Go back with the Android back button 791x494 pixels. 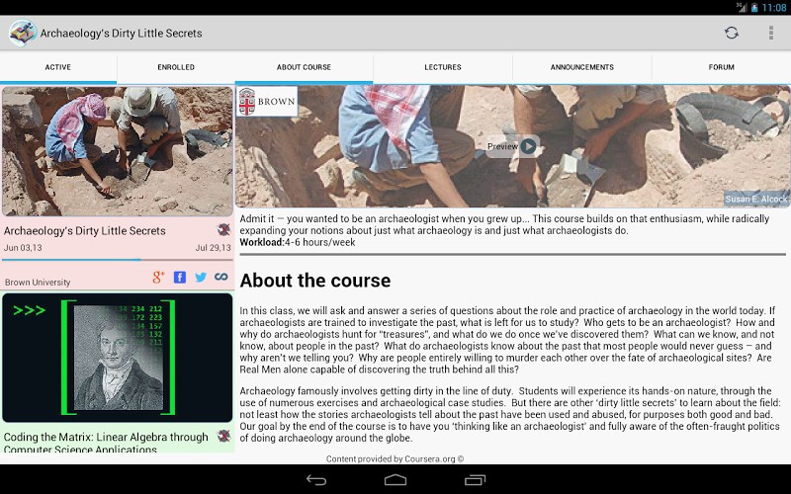coord(316,480)
